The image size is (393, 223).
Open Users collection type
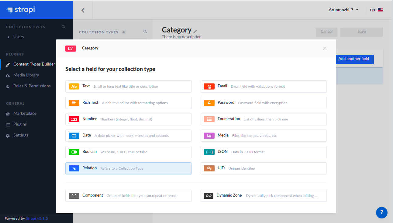tap(19, 37)
